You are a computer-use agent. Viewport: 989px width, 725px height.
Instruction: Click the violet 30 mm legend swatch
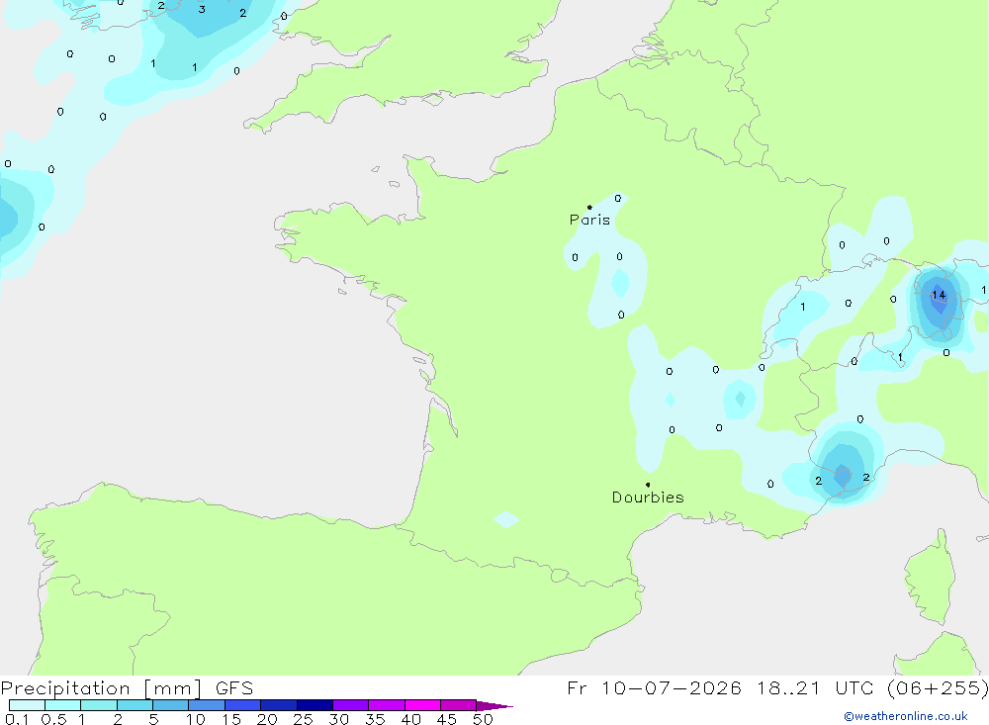[x=351, y=705]
